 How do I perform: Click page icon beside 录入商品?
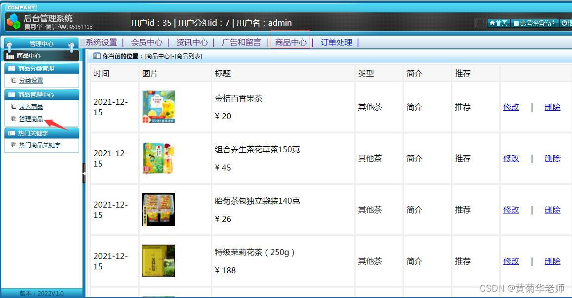pyautogui.click(x=14, y=107)
